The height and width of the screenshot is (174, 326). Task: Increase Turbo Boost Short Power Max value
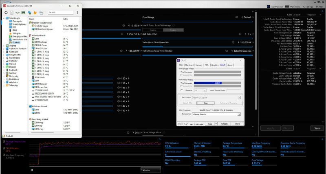tap(252, 42)
